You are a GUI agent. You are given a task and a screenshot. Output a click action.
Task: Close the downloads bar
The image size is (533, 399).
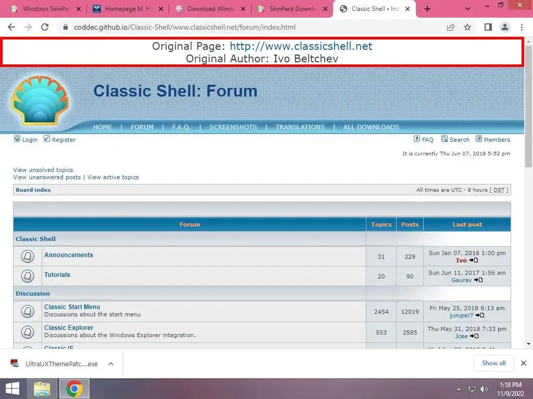click(524, 363)
